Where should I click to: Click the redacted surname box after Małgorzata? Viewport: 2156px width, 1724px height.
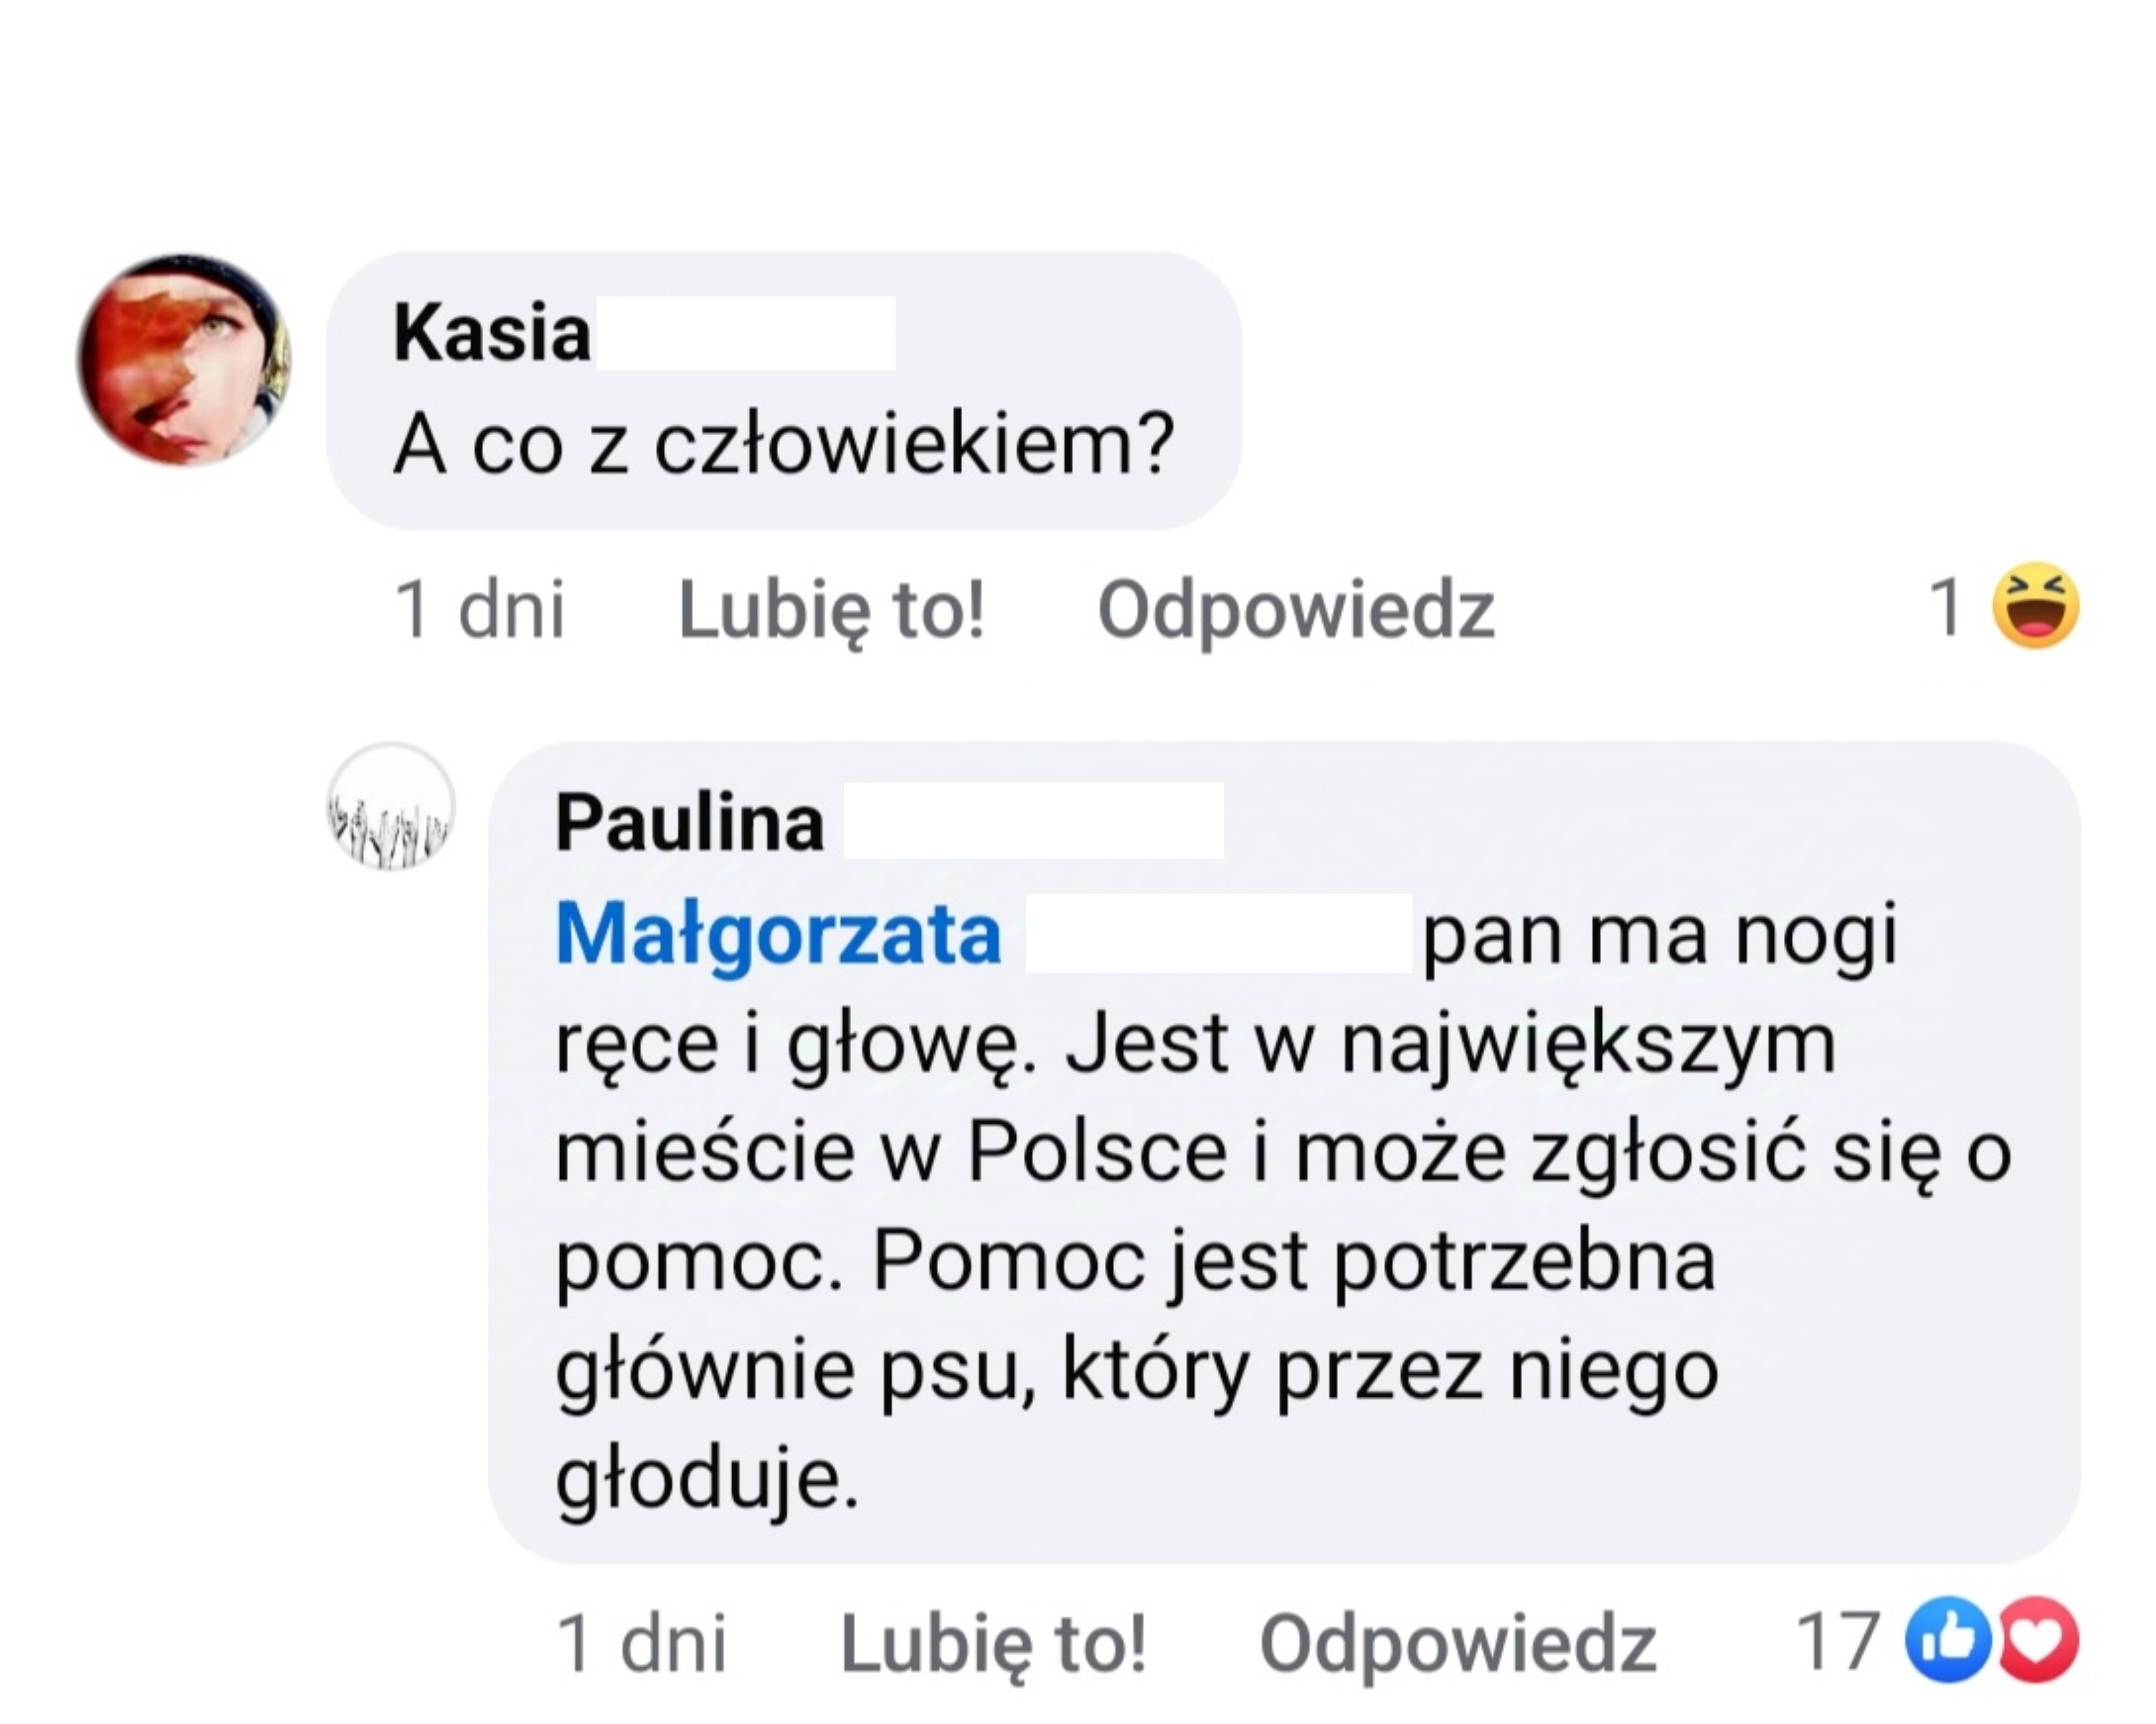(1218, 935)
